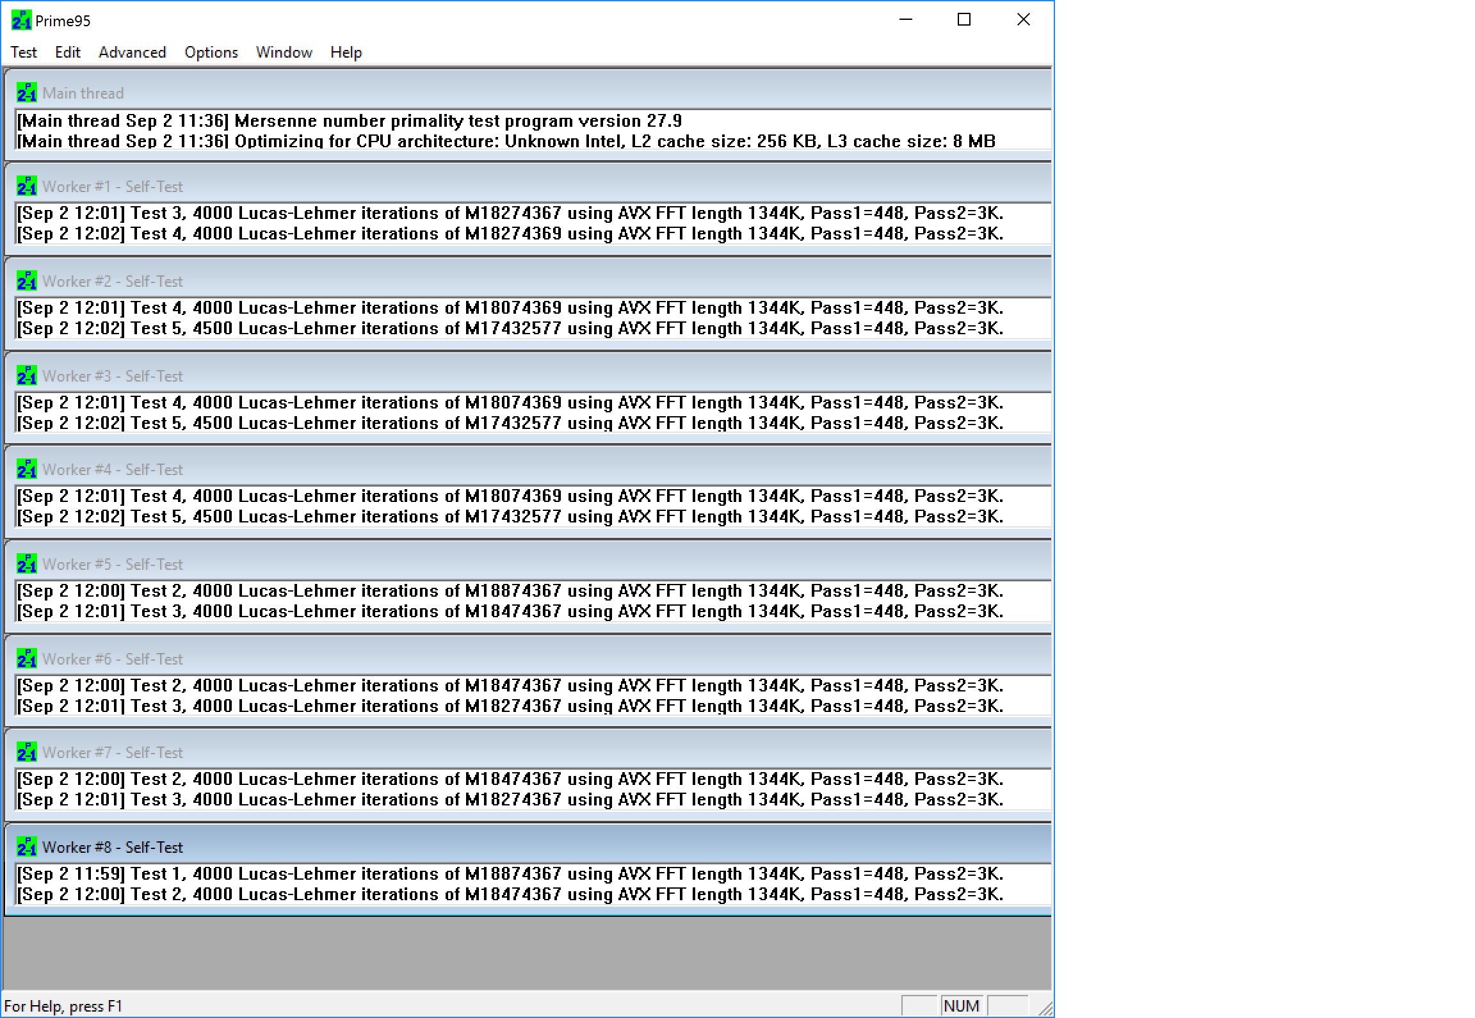Viewport: 1475px width, 1018px height.
Task: Click Worker #6 Test 2 M18474367 line
Action: pyautogui.click(x=510, y=686)
